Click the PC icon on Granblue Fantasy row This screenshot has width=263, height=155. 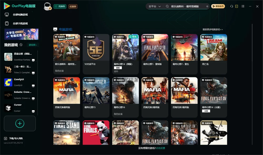coord(33,60)
